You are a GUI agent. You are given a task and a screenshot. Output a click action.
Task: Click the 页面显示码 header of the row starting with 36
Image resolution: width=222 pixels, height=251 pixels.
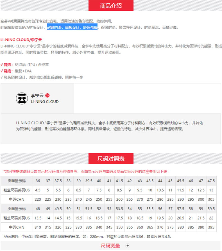click(x=17, y=181)
